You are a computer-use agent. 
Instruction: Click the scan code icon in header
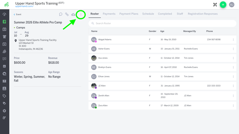[x=215, y=5]
